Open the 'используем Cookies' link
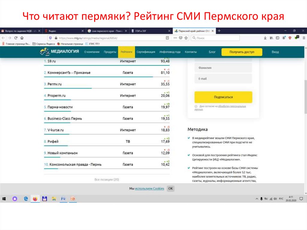 coord(149,188)
